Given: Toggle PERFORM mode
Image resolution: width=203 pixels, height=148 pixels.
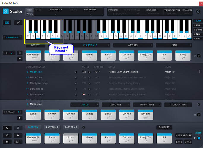Looking at the screenshot, I should coord(113,10).
